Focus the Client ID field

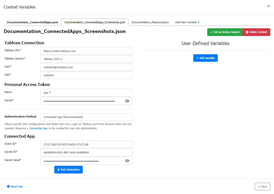(86, 144)
